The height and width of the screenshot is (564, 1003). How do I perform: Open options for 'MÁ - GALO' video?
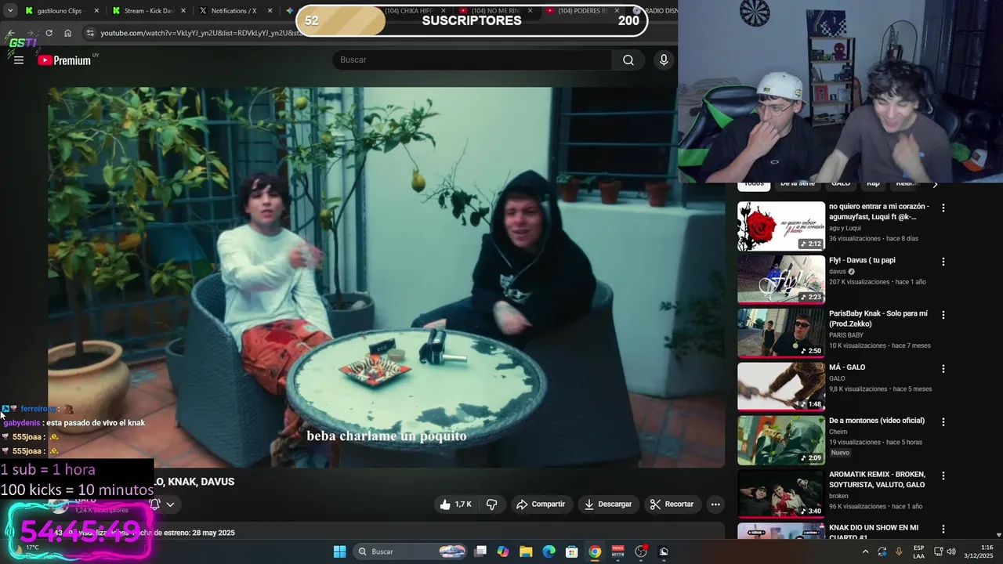943,368
